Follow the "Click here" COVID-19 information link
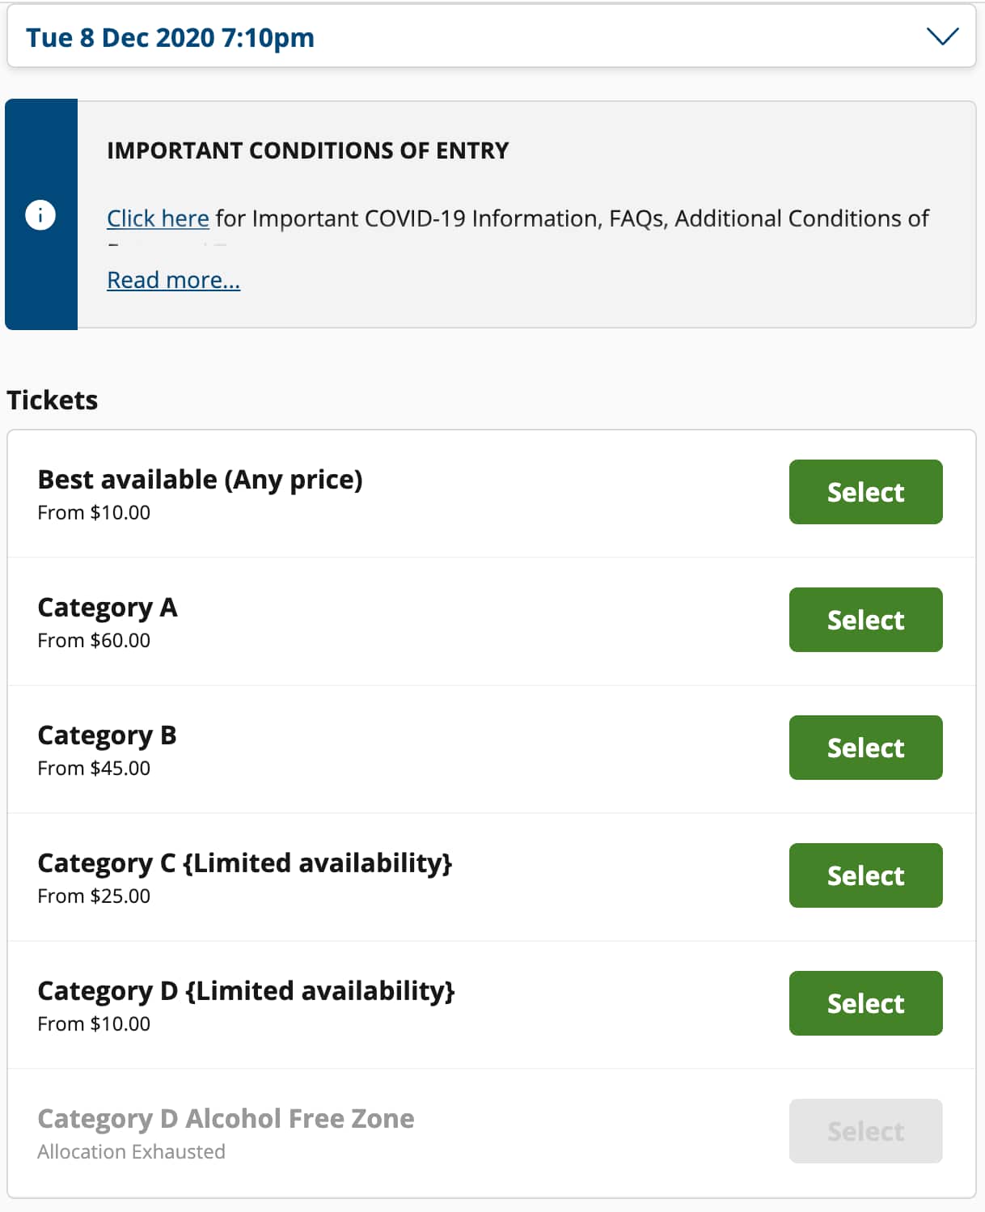The width and height of the screenshot is (985, 1212). pyautogui.click(x=158, y=218)
